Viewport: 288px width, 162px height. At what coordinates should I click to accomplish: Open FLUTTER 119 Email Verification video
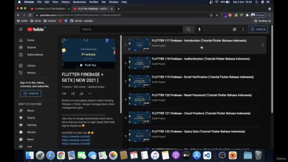click(x=203, y=77)
